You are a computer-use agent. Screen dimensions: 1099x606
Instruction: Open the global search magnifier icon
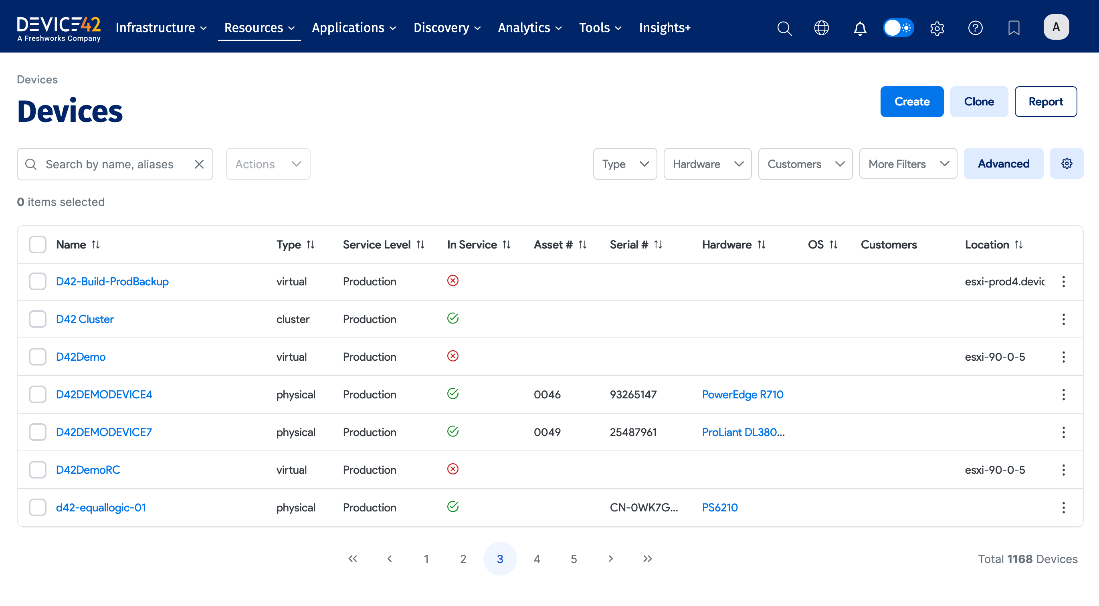(x=785, y=28)
